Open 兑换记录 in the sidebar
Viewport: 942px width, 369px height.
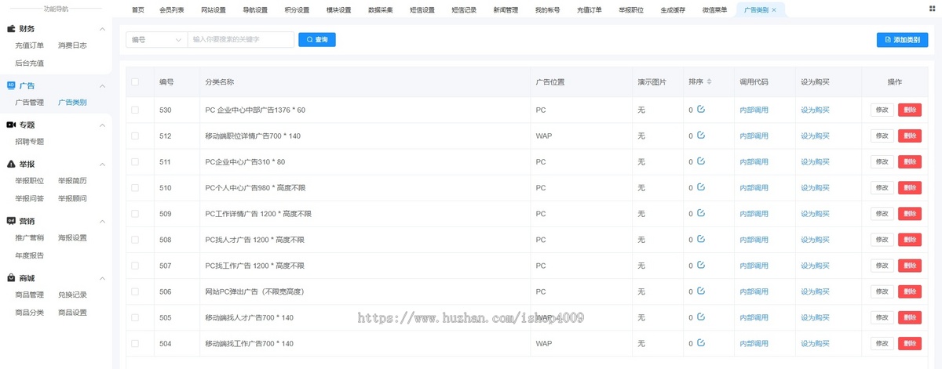(72, 295)
